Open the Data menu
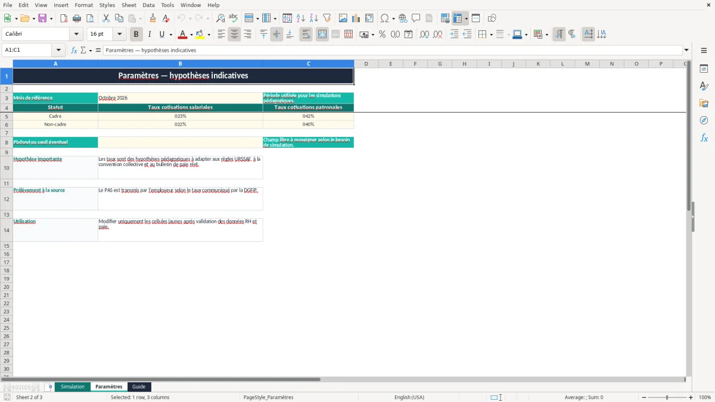This screenshot has width=715, height=402. coord(148,5)
